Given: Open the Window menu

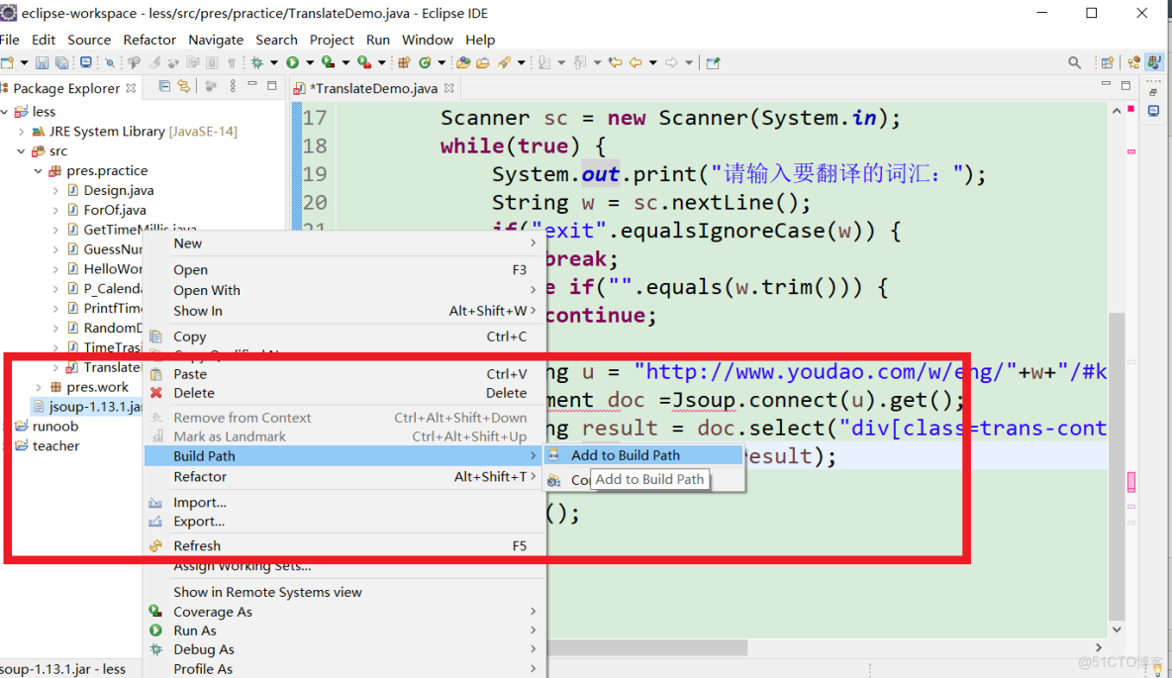Looking at the screenshot, I should [x=428, y=40].
